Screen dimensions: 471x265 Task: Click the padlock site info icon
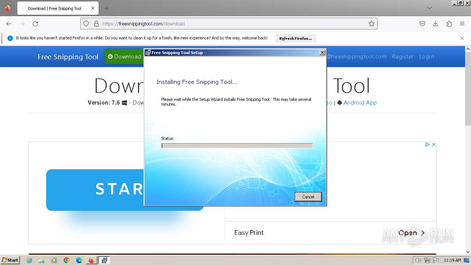click(x=96, y=24)
